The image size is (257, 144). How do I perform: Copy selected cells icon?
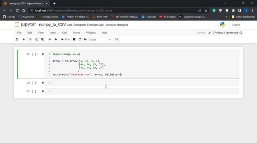[x=37, y=39]
